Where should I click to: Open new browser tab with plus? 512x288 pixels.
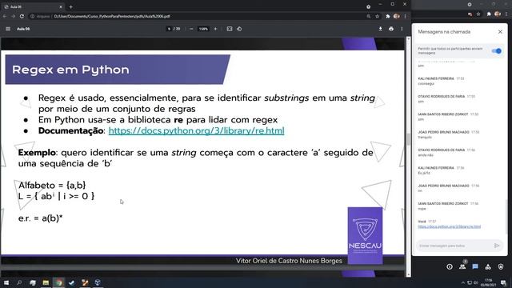coord(71,6)
